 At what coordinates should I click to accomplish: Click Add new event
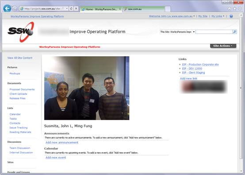coord(56,157)
